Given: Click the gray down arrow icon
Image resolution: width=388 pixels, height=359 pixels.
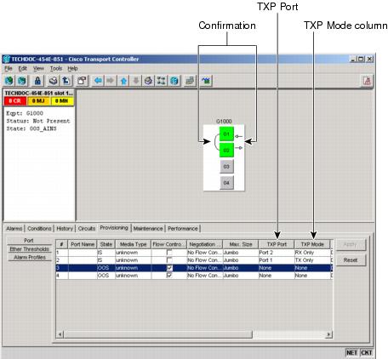Looking at the screenshot, I should (x=136, y=81).
